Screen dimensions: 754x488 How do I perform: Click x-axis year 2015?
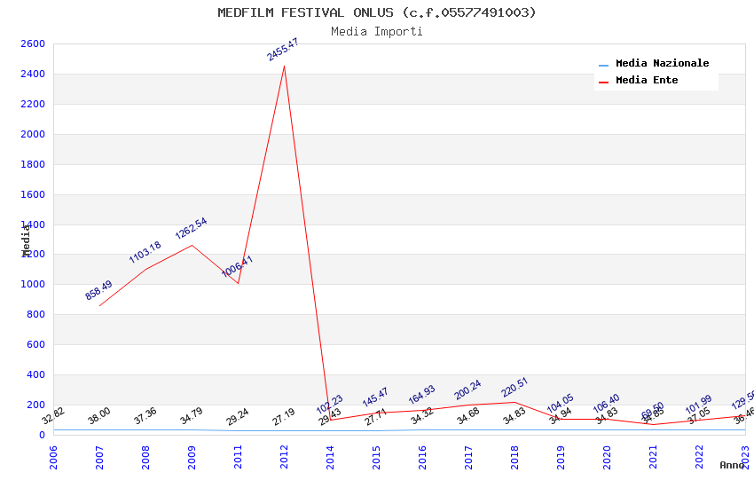point(376,457)
